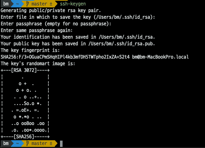
Task: Click the 'bm' user segment in top prompt
Action: pyautogui.click(x=6, y=4)
